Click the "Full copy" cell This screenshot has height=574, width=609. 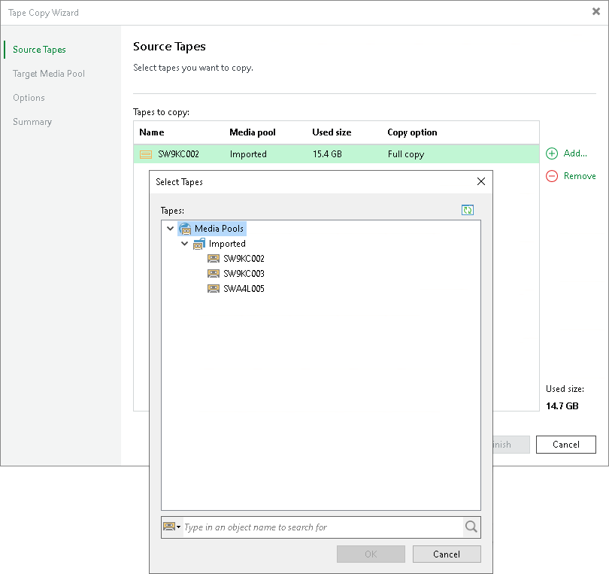pyautogui.click(x=406, y=154)
